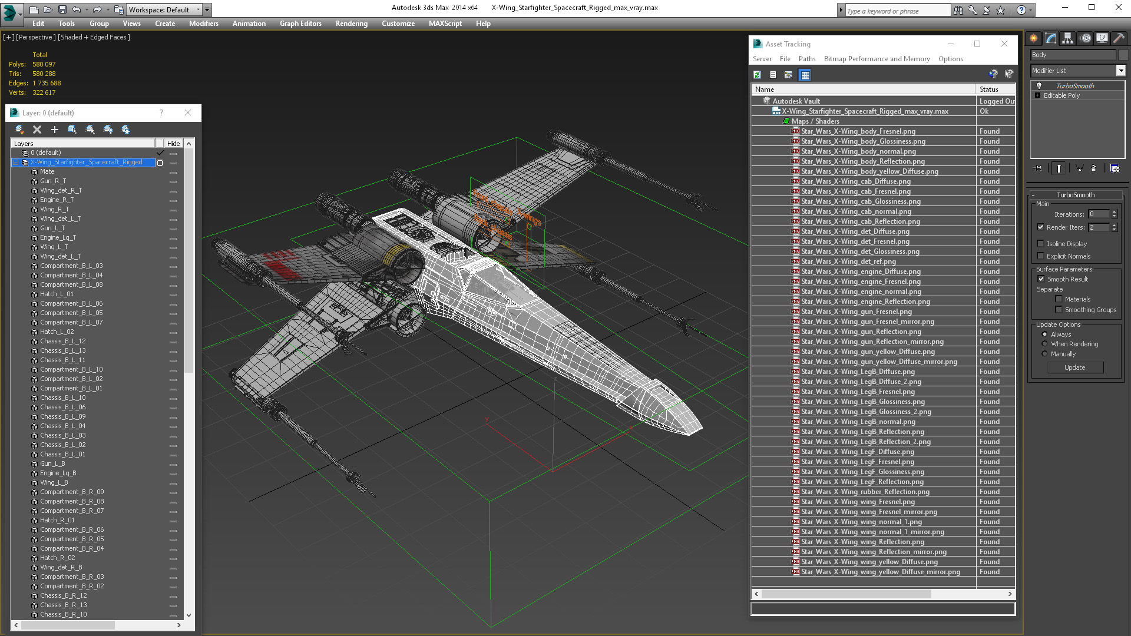Image resolution: width=1131 pixels, height=636 pixels.
Task: Click Configure Modifier Sets icon
Action: (x=1115, y=168)
